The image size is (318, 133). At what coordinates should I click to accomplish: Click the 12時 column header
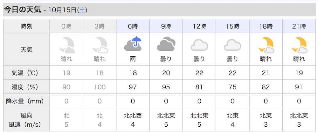(x=199, y=26)
